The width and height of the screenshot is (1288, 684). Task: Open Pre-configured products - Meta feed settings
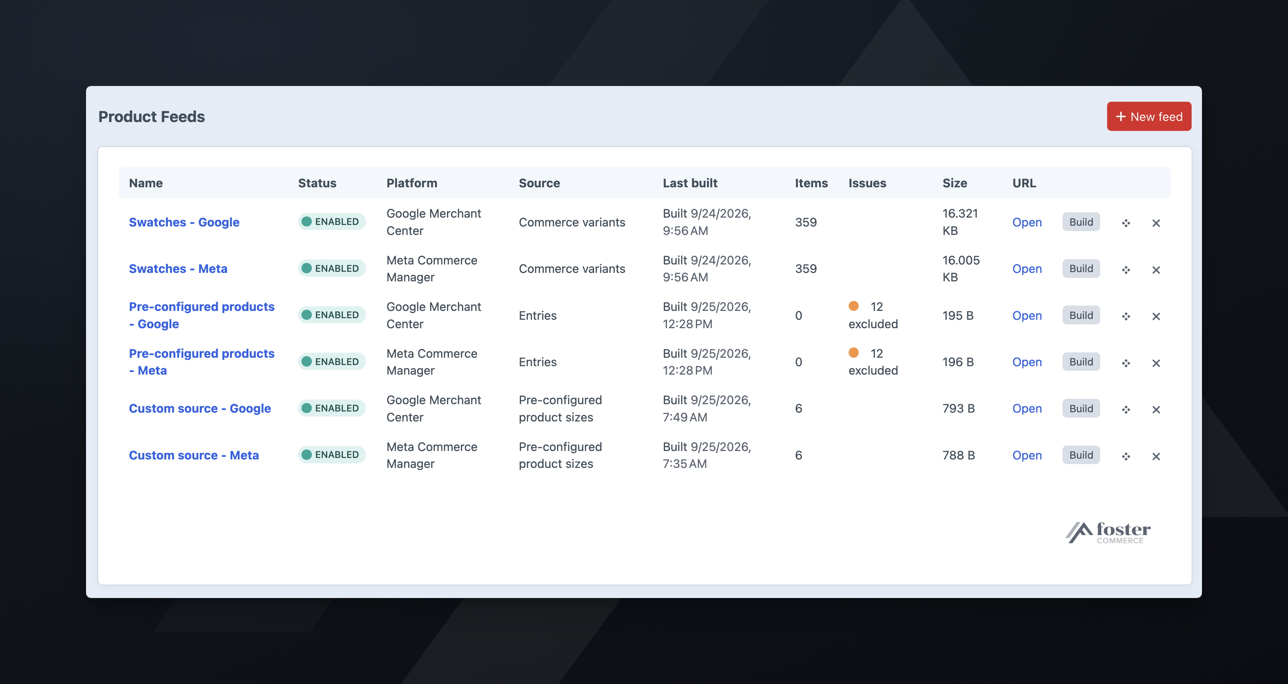(202, 362)
